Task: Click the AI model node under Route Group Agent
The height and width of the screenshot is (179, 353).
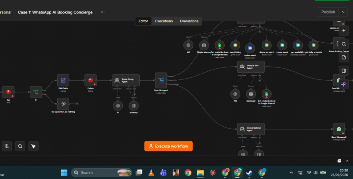Action: 118,106
